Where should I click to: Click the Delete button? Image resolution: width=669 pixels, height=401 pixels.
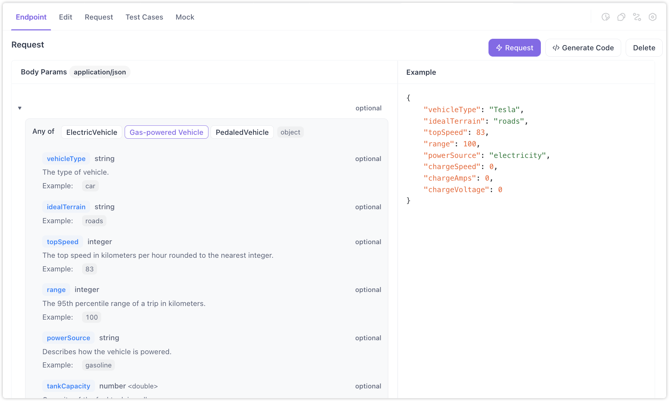[x=644, y=48]
